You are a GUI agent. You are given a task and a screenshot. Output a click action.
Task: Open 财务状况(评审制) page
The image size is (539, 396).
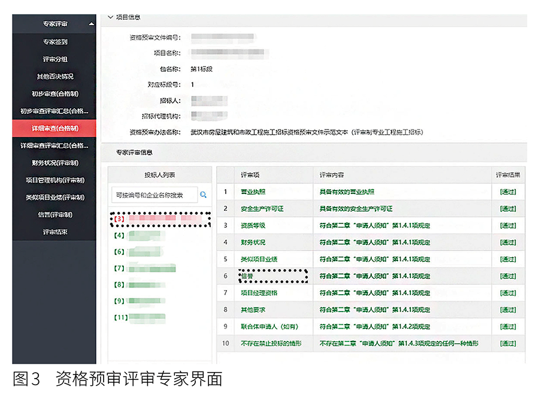click(x=54, y=162)
